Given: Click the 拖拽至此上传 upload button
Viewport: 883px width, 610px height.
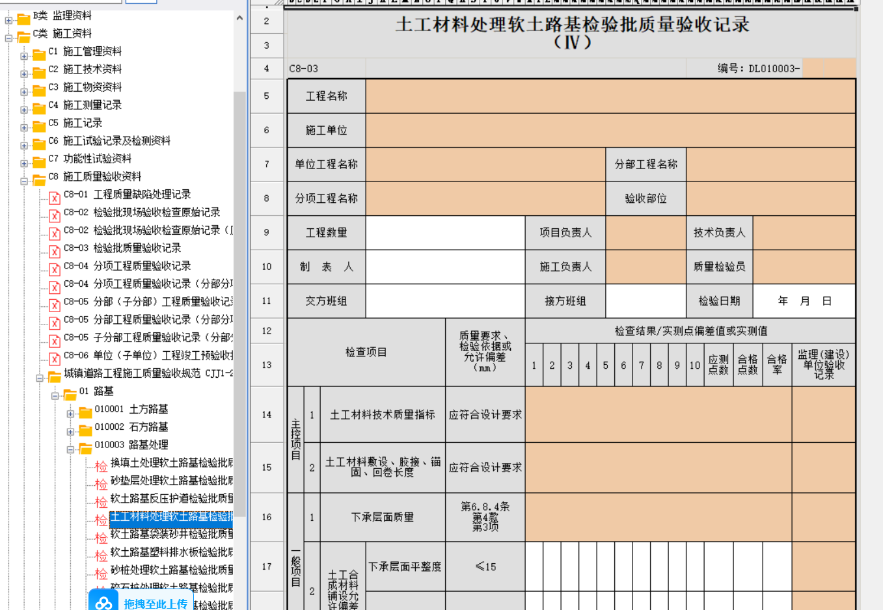Looking at the screenshot, I should pos(156,603).
